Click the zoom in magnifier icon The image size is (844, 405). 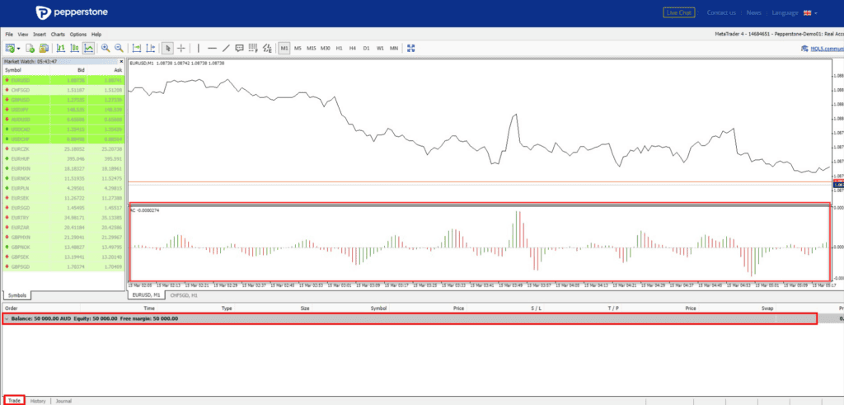105,48
